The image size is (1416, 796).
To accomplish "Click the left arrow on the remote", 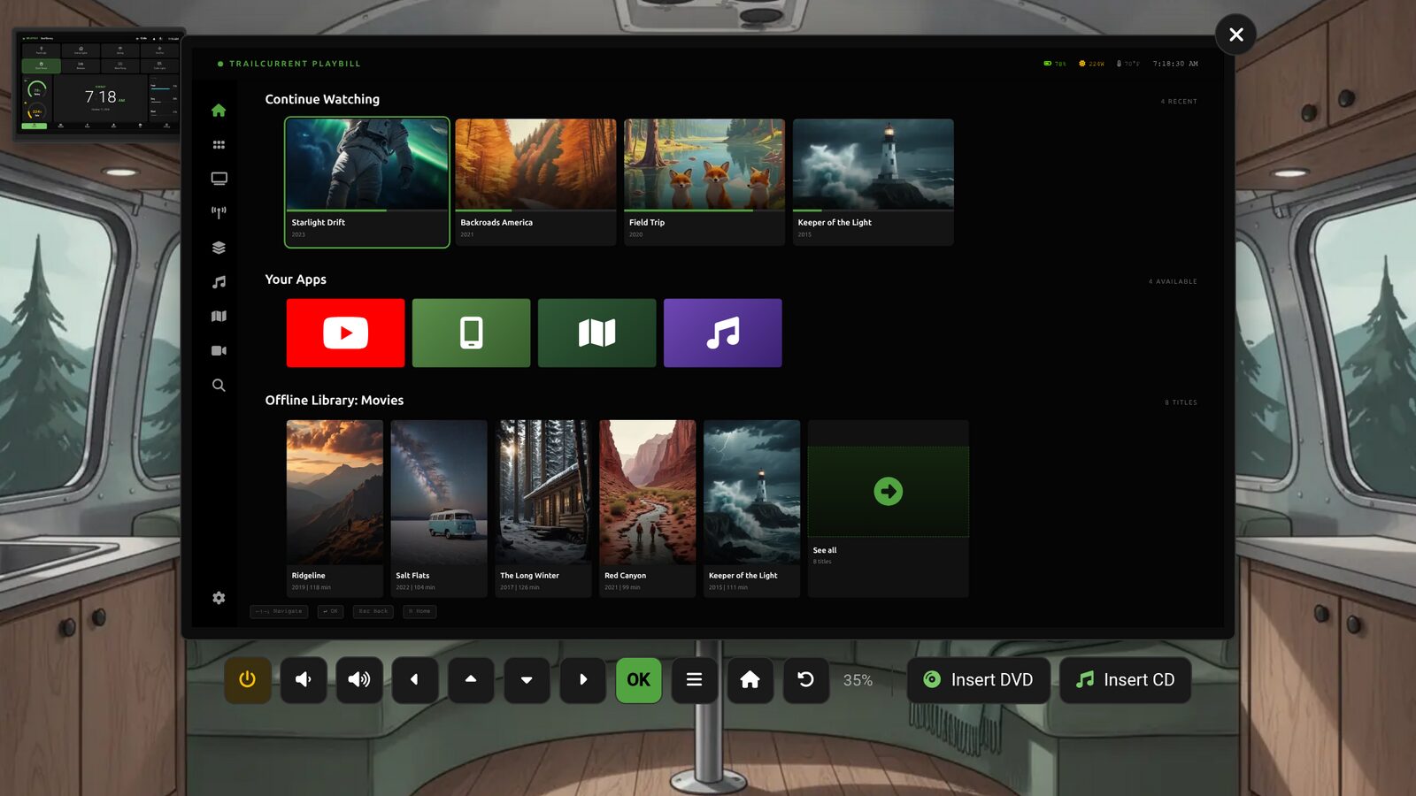I will click(x=415, y=679).
